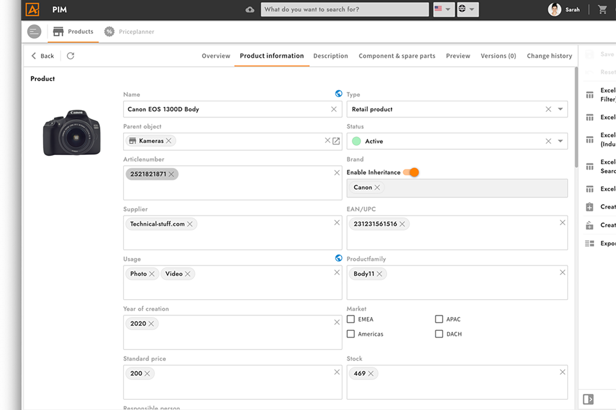Remove the Video usage tag
616x410 pixels.
point(188,274)
